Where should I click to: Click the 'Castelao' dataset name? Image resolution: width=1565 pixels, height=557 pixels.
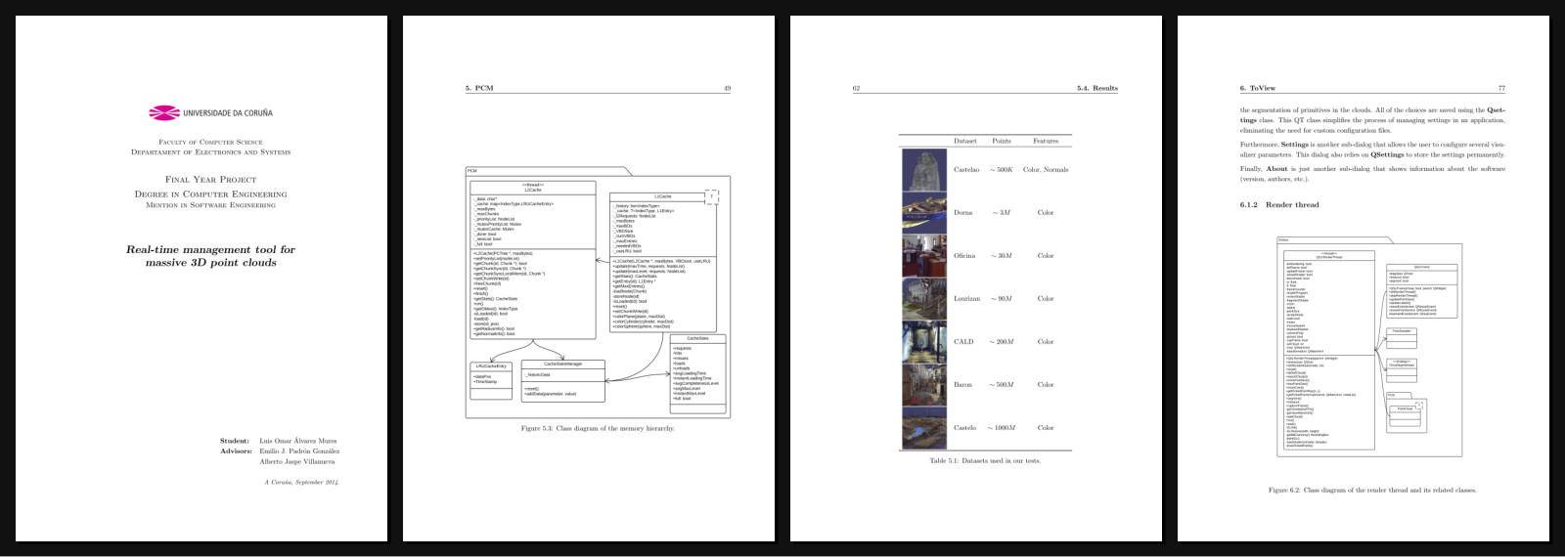pyautogui.click(x=965, y=170)
